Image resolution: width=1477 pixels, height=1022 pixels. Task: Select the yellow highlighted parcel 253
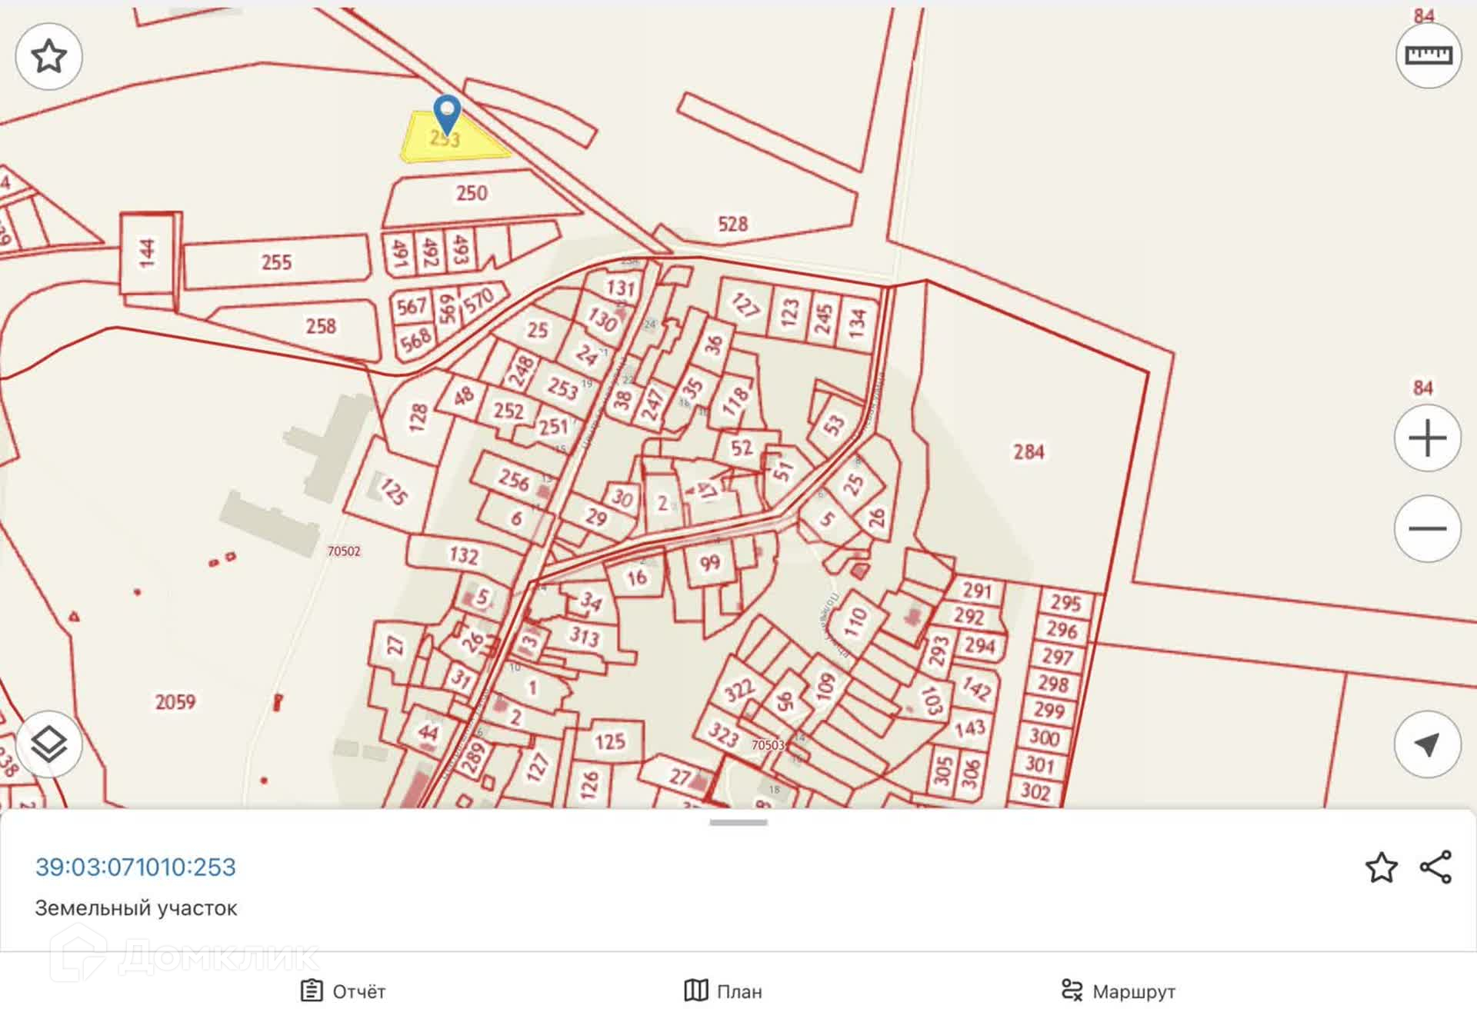click(x=469, y=148)
